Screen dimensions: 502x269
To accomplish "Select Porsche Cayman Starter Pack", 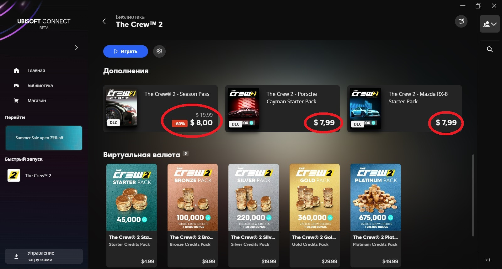I will coord(282,109).
